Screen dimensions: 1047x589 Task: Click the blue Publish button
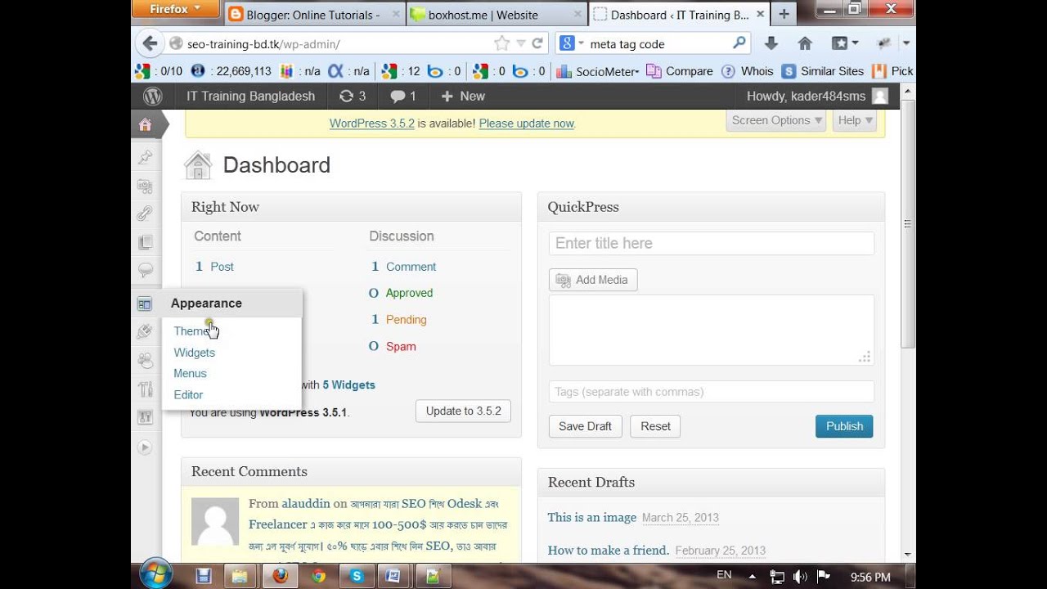pos(844,426)
